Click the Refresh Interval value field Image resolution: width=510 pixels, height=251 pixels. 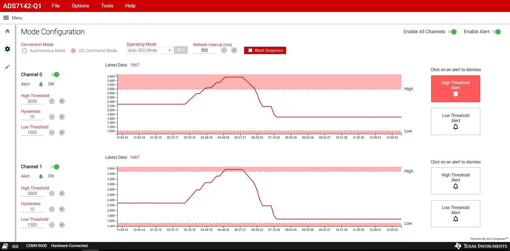point(204,50)
